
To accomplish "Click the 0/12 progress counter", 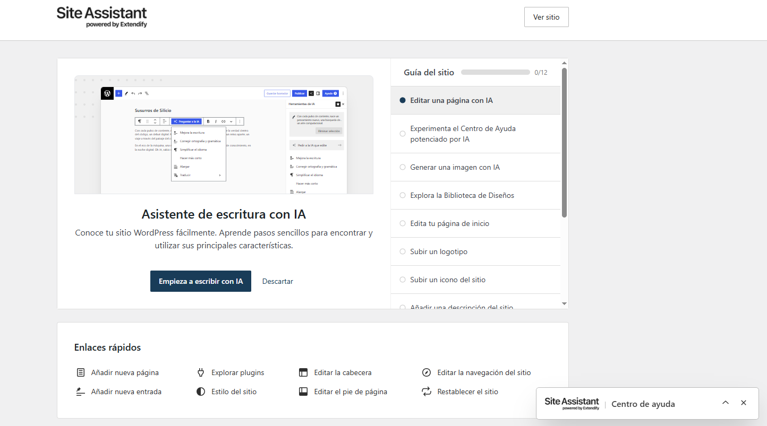I will (x=541, y=73).
